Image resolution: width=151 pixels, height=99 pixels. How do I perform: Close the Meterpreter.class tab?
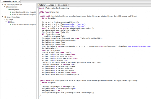[x=56, y=5]
